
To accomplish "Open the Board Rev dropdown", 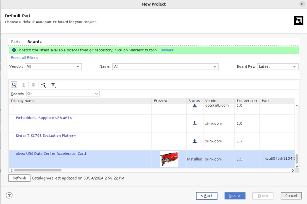I will coord(278,66).
